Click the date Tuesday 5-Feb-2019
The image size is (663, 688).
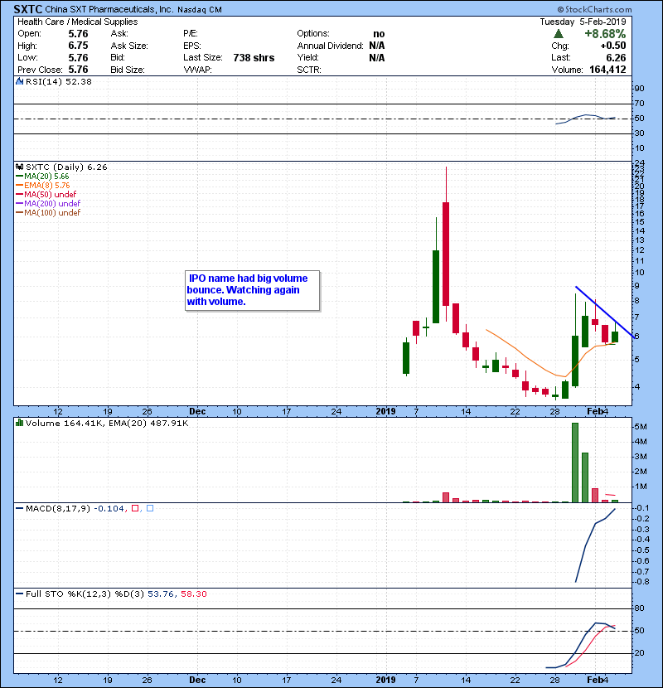point(583,22)
